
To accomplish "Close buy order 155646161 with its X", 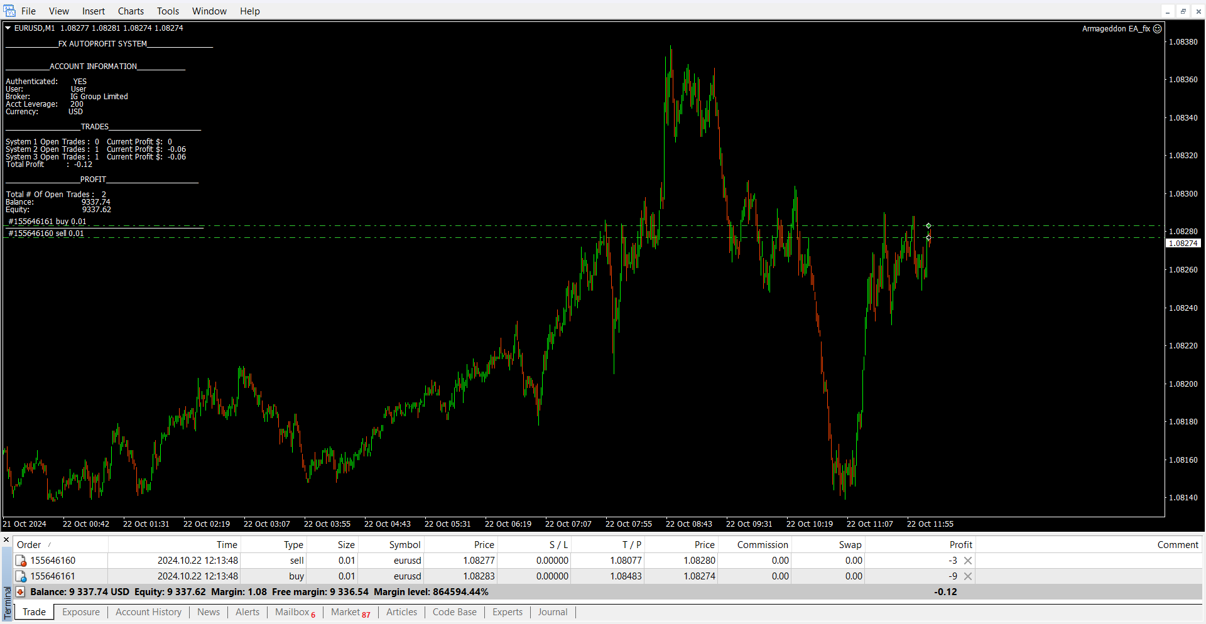I will coord(968,576).
